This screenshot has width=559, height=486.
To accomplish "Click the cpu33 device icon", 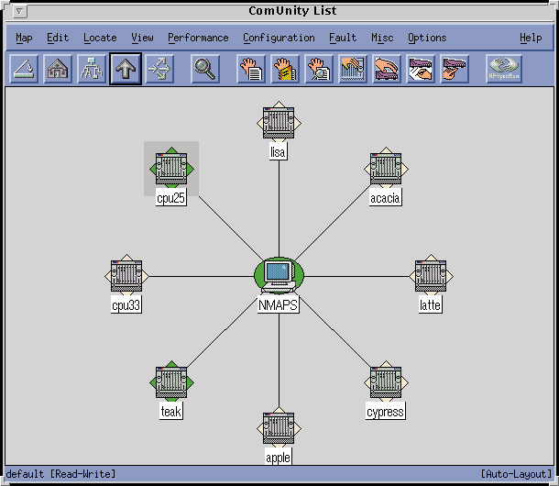I will [x=126, y=274].
